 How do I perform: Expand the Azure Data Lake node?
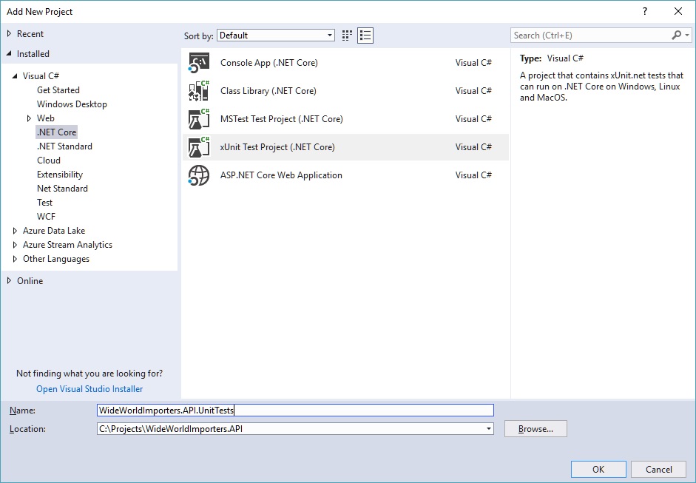15,231
